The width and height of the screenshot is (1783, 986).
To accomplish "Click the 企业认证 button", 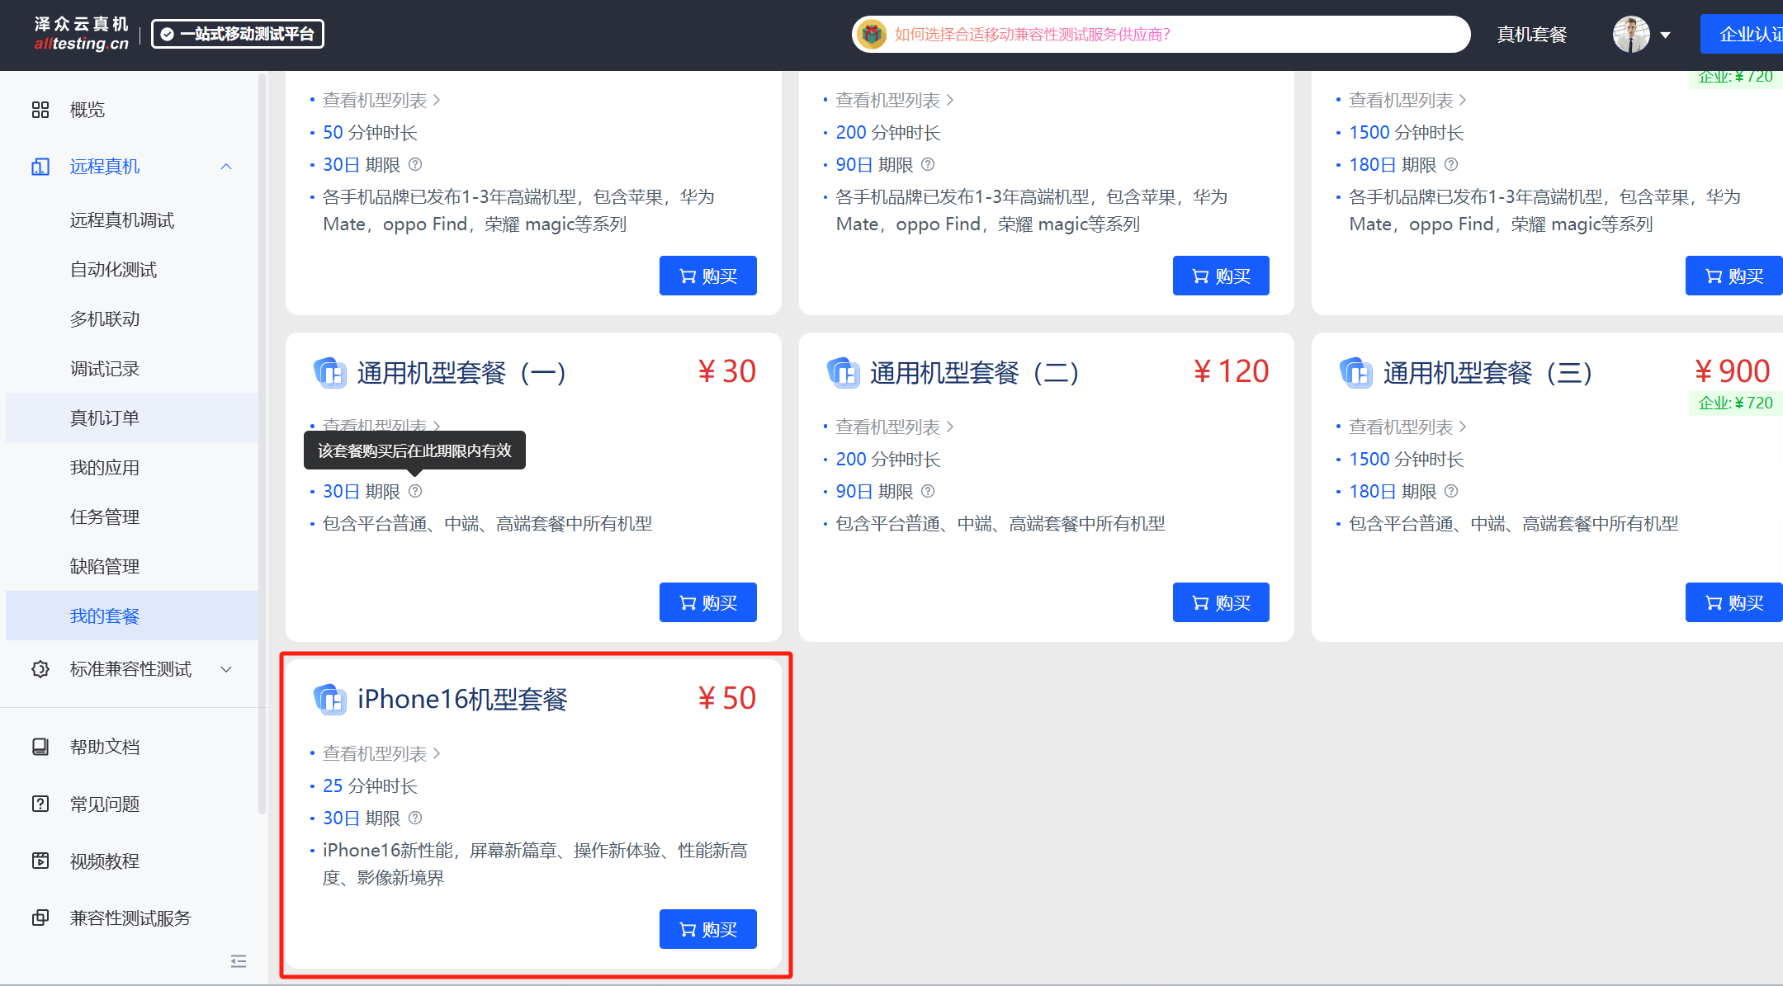I will pyautogui.click(x=1742, y=34).
